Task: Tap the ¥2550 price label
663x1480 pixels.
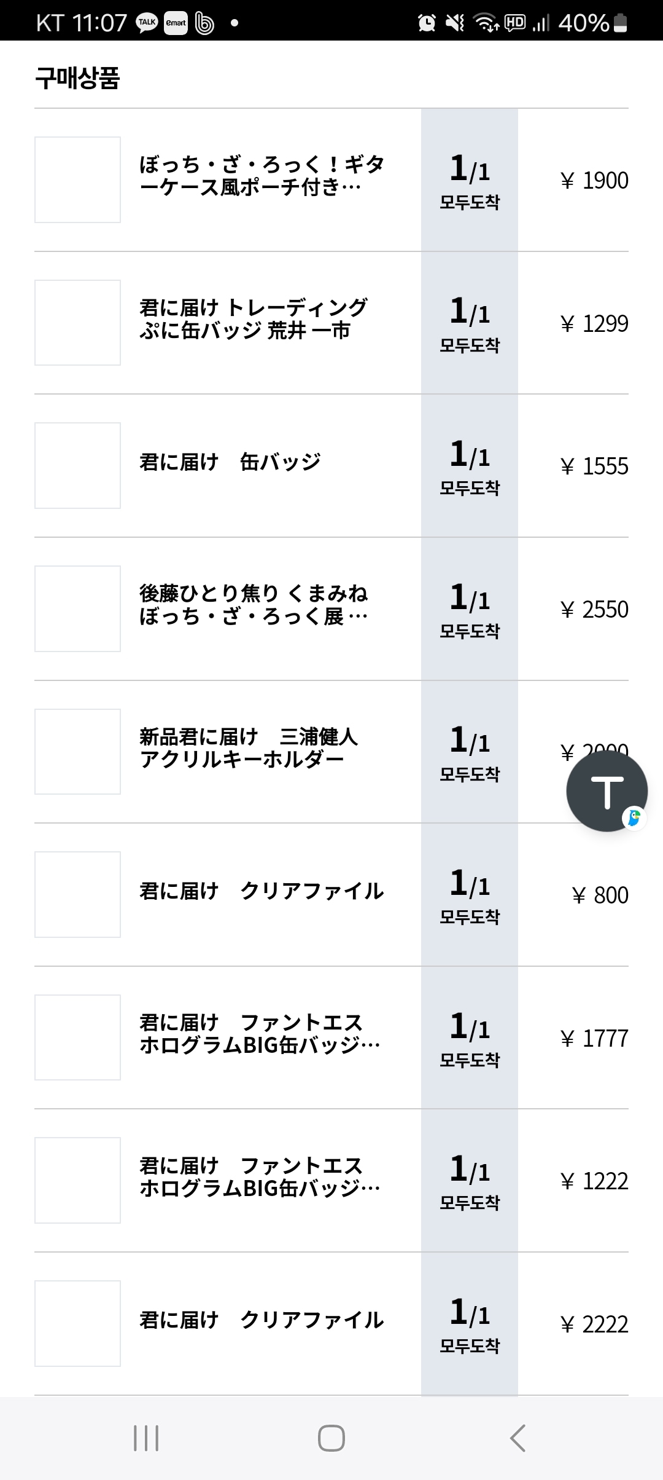Action: coord(594,609)
